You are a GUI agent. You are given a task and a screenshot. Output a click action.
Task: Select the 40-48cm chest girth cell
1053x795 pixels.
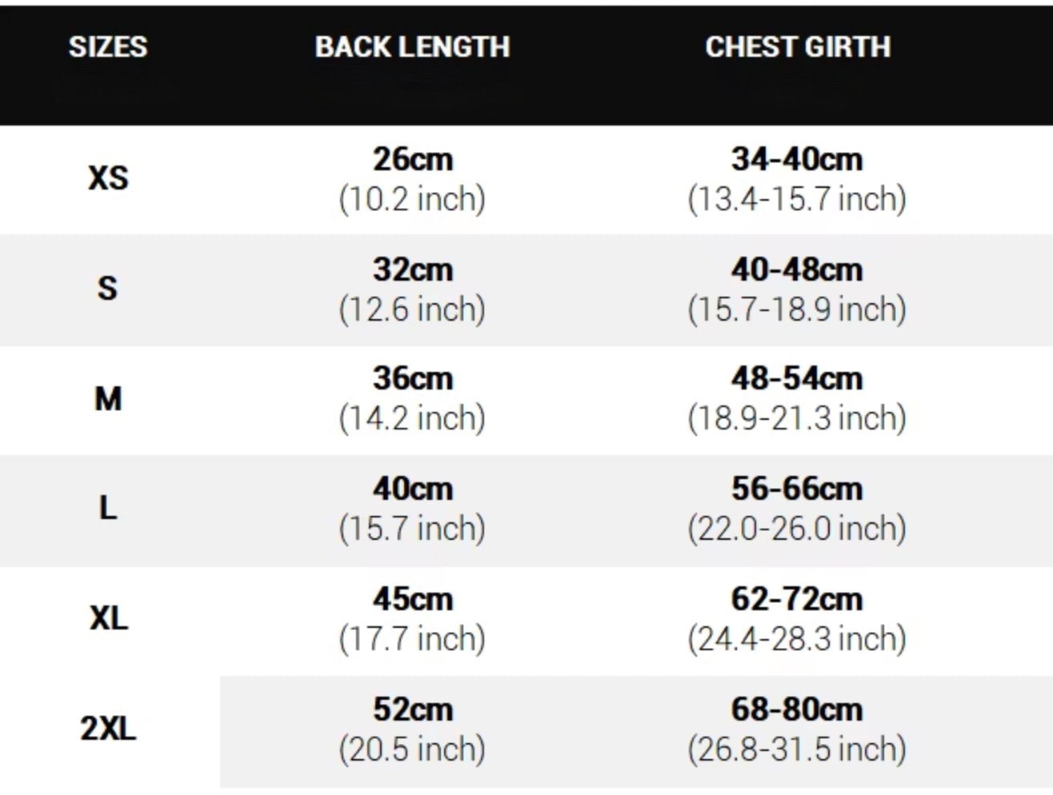(x=797, y=270)
